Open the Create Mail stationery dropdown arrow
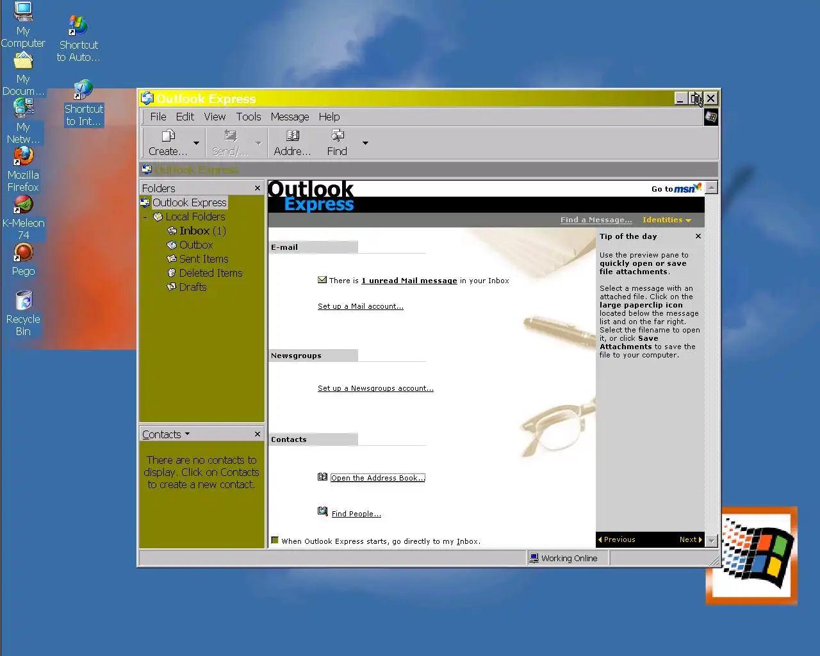Image resolution: width=820 pixels, height=656 pixels. (196, 143)
